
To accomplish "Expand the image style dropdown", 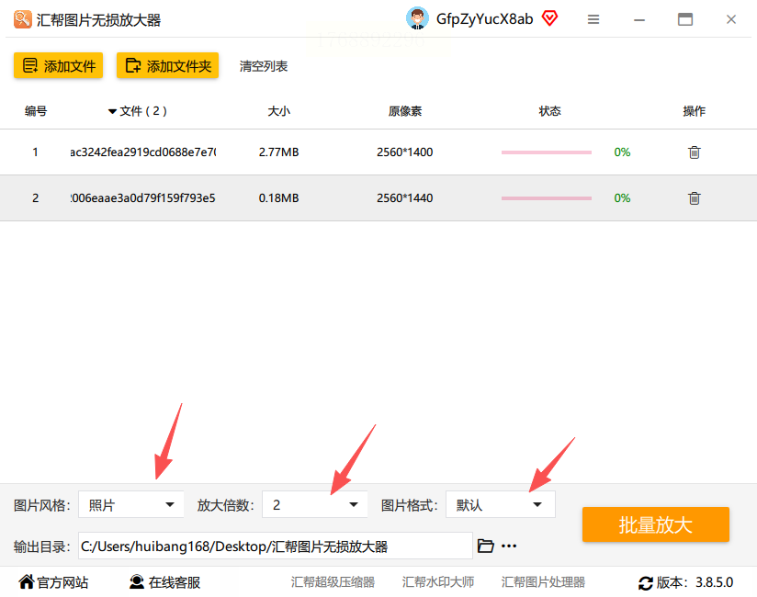I will (x=130, y=505).
